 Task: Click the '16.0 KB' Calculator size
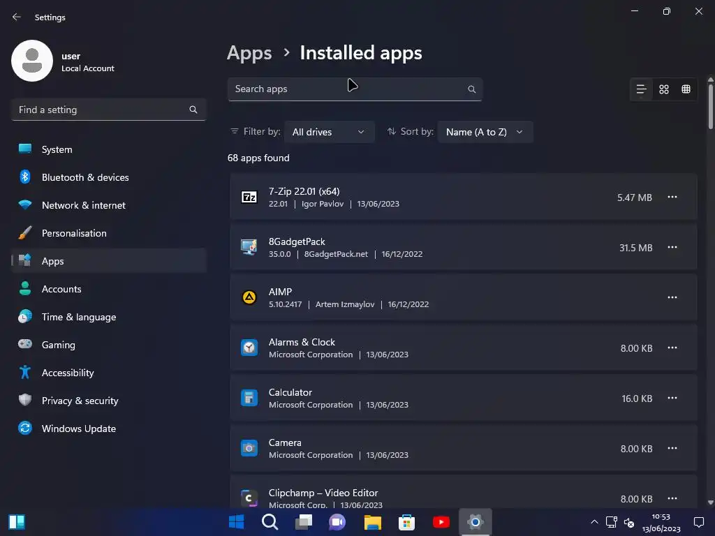[637, 399]
